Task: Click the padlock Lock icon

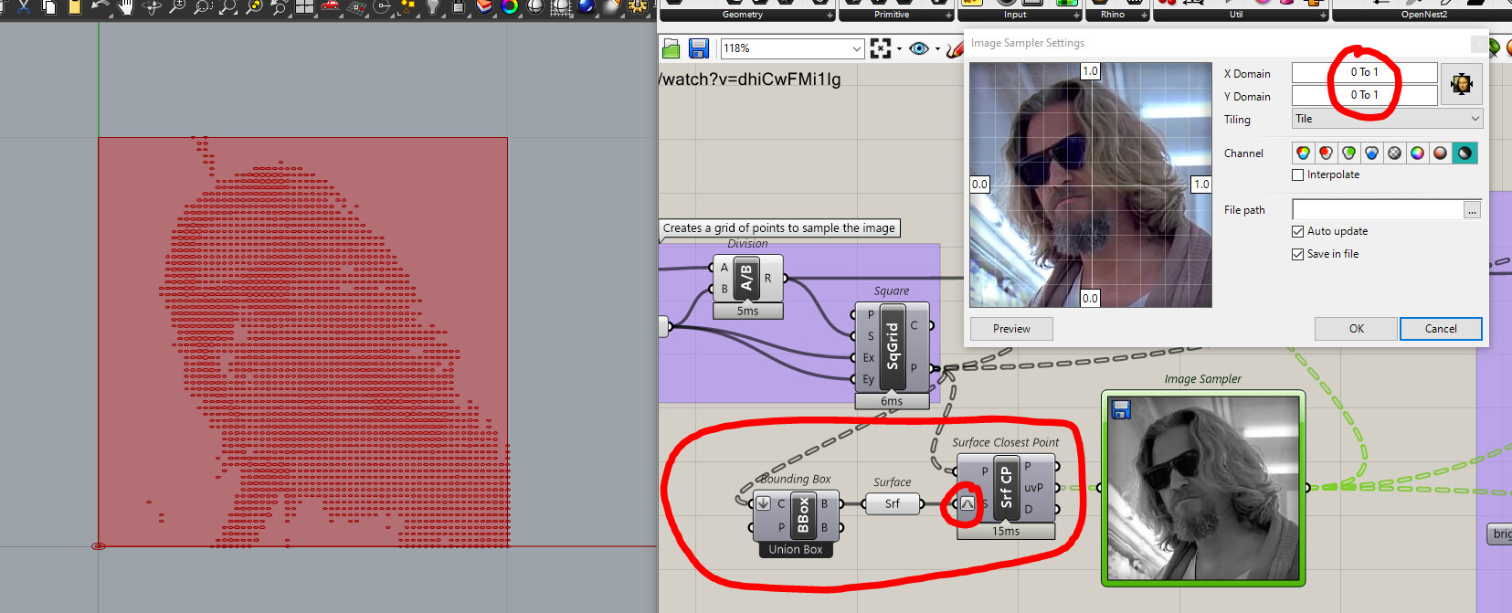Action: pyautogui.click(x=459, y=5)
